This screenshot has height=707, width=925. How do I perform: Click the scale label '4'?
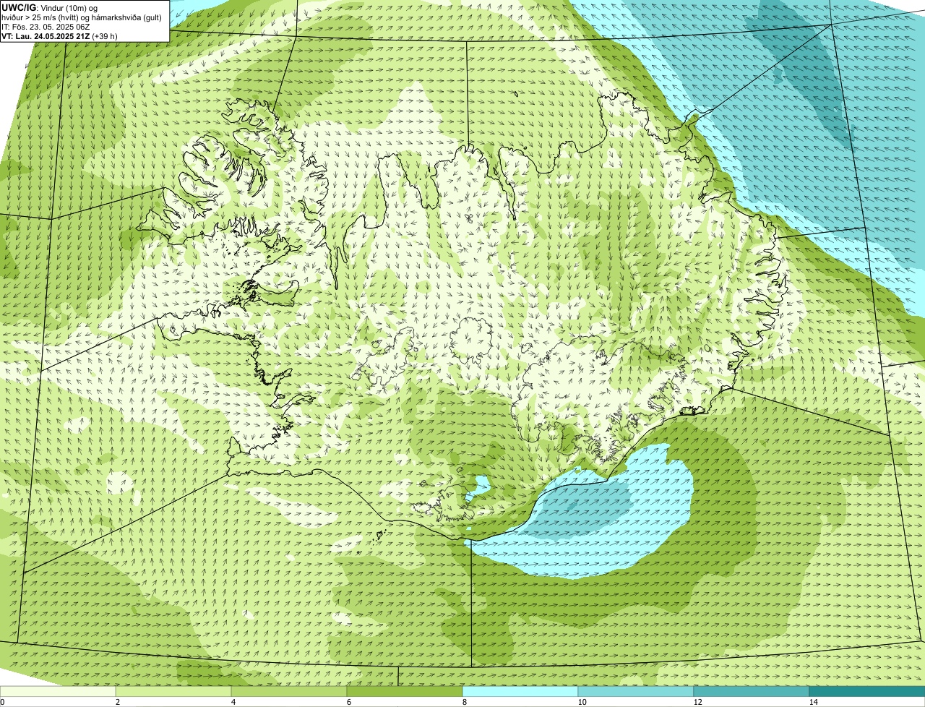point(233,702)
